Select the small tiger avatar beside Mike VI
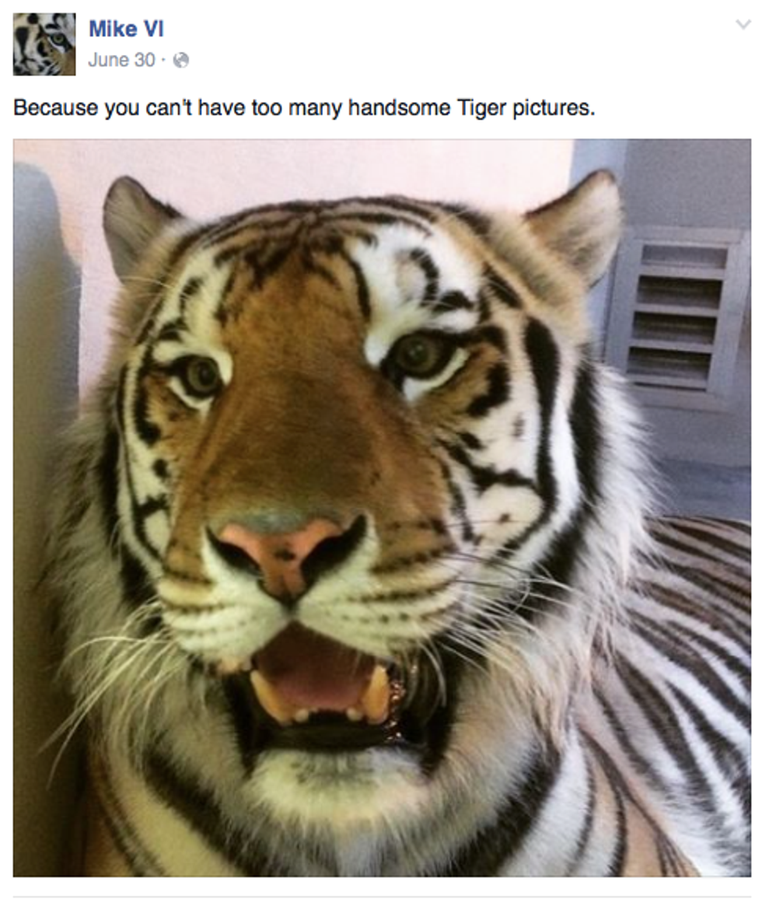The height and width of the screenshot is (899, 762). click(44, 44)
